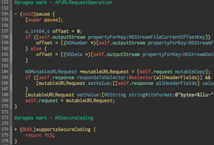Click the u_int64_t type keyword
Image resolution: width=214 pixels, height=145 pixels.
point(37,32)
